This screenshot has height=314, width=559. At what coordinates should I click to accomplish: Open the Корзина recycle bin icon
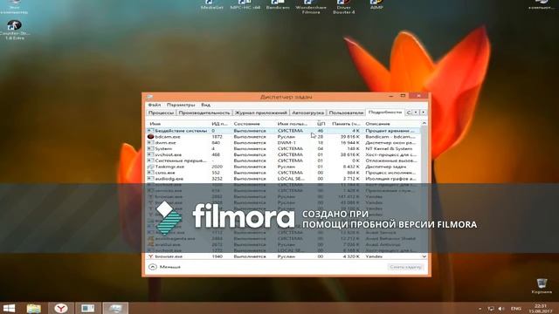click(x=542, y=286)
